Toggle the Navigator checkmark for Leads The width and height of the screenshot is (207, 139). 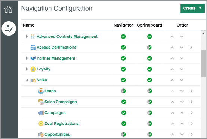tap(123, 91)
